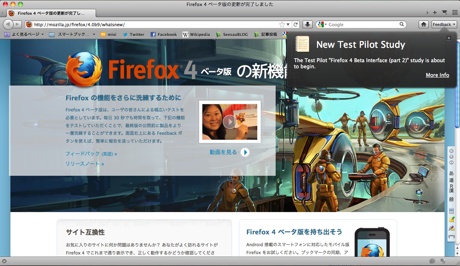
Task: Click the round status bar add-on icon
Action: [432, 261]
